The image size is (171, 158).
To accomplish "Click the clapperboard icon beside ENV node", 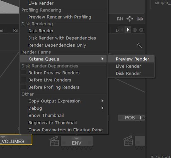I will 54,141.
